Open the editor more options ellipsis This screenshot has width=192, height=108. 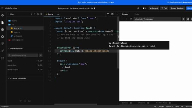[117, 14]
